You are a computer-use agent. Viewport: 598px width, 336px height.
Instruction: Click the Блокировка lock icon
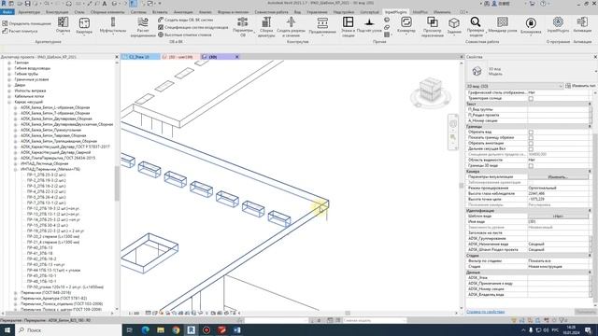pos(531,22)
